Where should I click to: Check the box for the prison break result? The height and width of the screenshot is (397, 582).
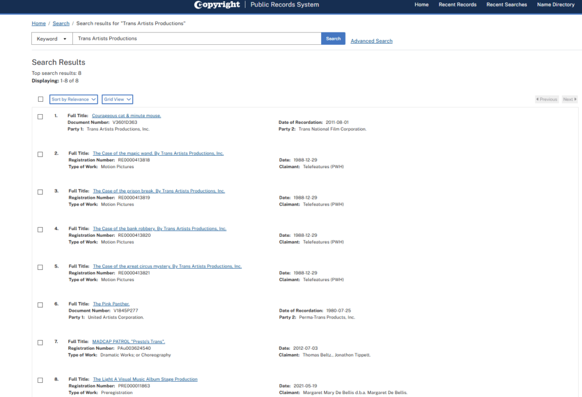pos(40,192)
